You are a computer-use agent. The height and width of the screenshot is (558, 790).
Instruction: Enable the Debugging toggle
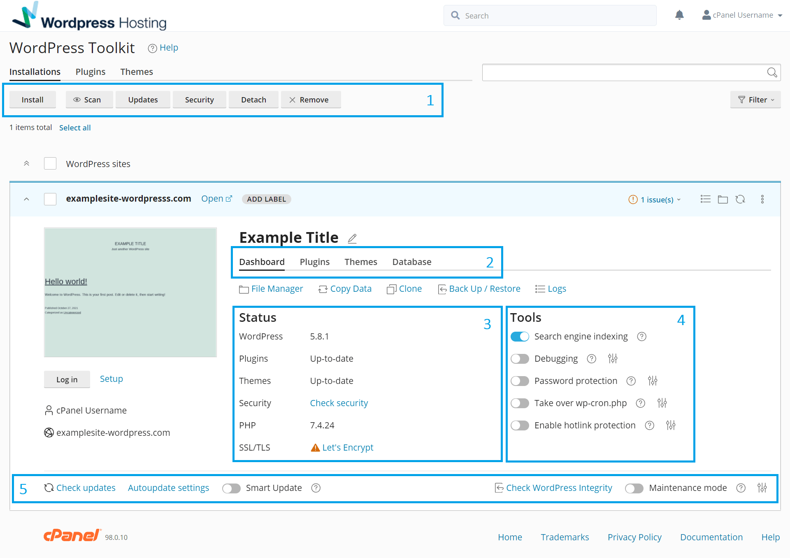520,359
